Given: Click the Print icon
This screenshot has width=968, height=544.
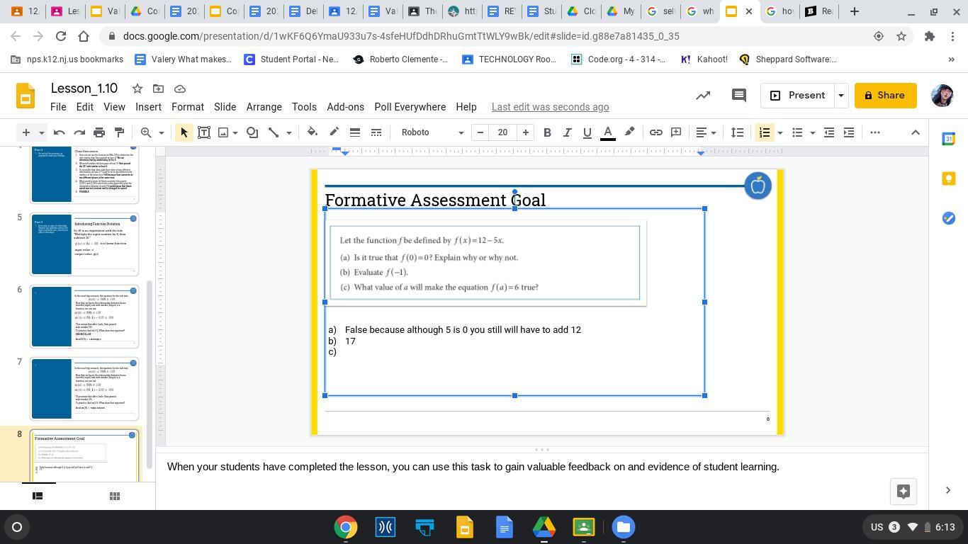Looking at the screenshot, I should click(x=99, y=132).
